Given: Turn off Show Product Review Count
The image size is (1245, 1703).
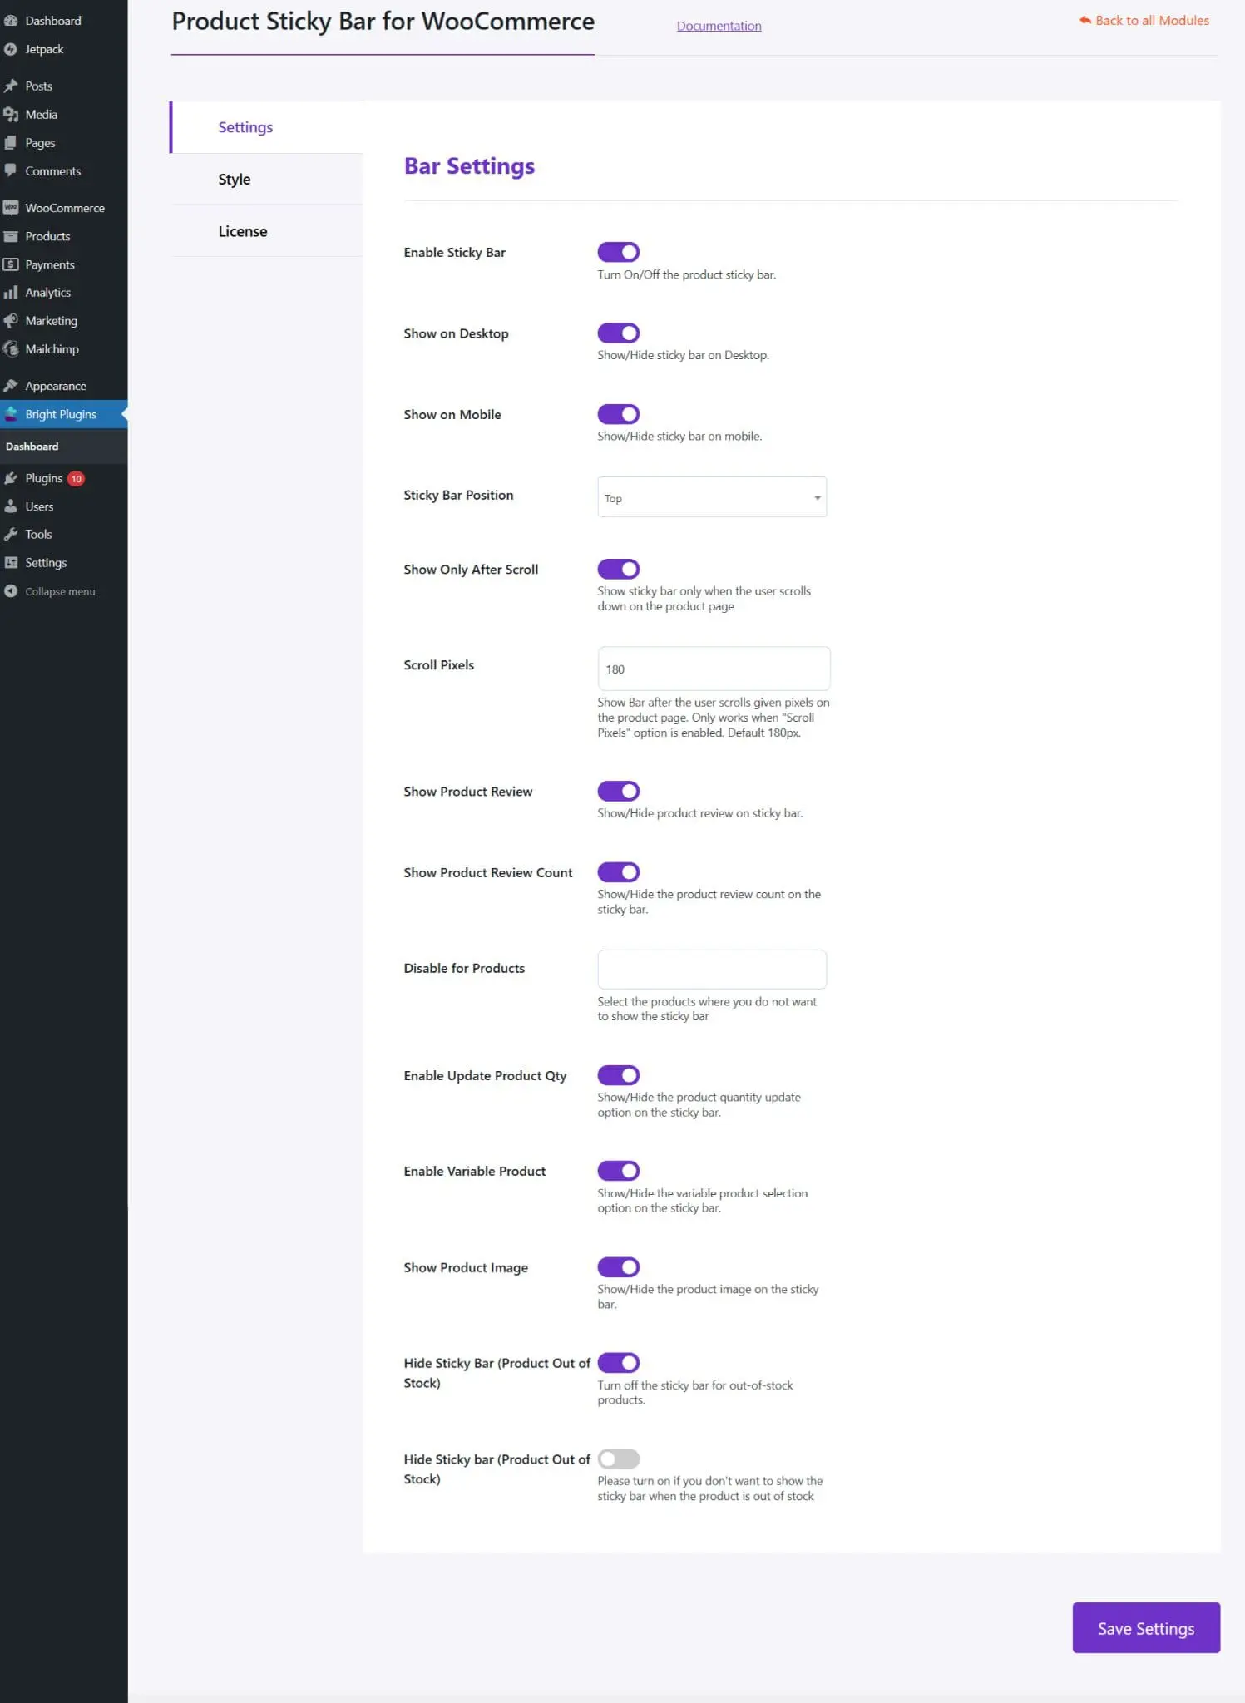Looking at the screenshot, I should point(619,872).
